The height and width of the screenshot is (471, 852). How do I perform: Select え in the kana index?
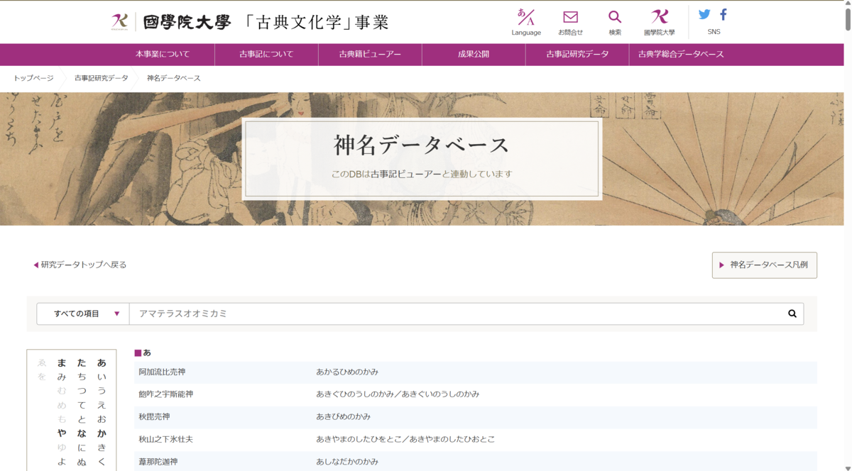point(102,405)
